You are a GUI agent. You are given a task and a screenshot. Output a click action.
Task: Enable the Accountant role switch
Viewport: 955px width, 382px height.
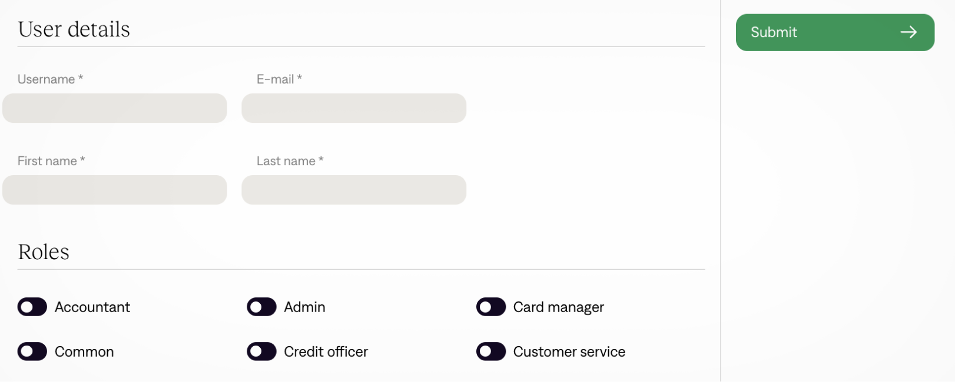coord(32,307)
